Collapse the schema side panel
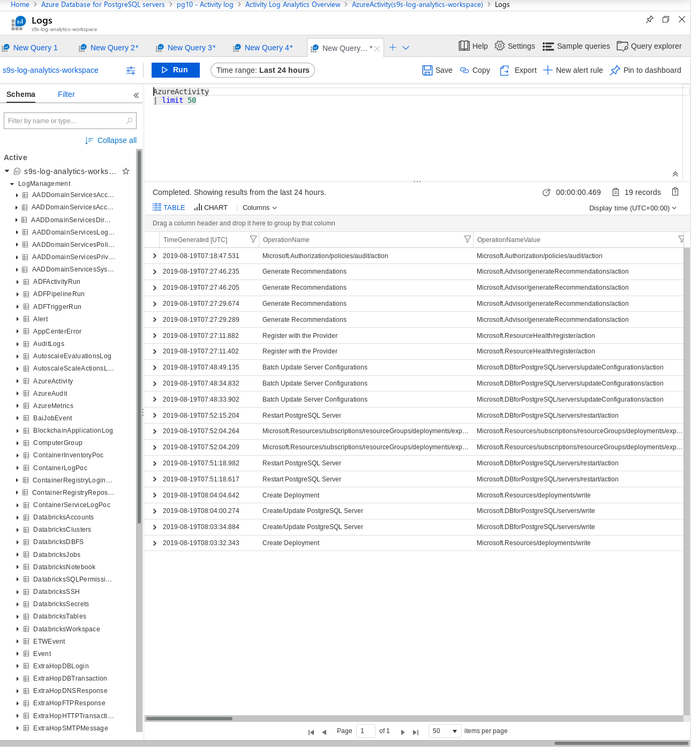 [136, 95]
